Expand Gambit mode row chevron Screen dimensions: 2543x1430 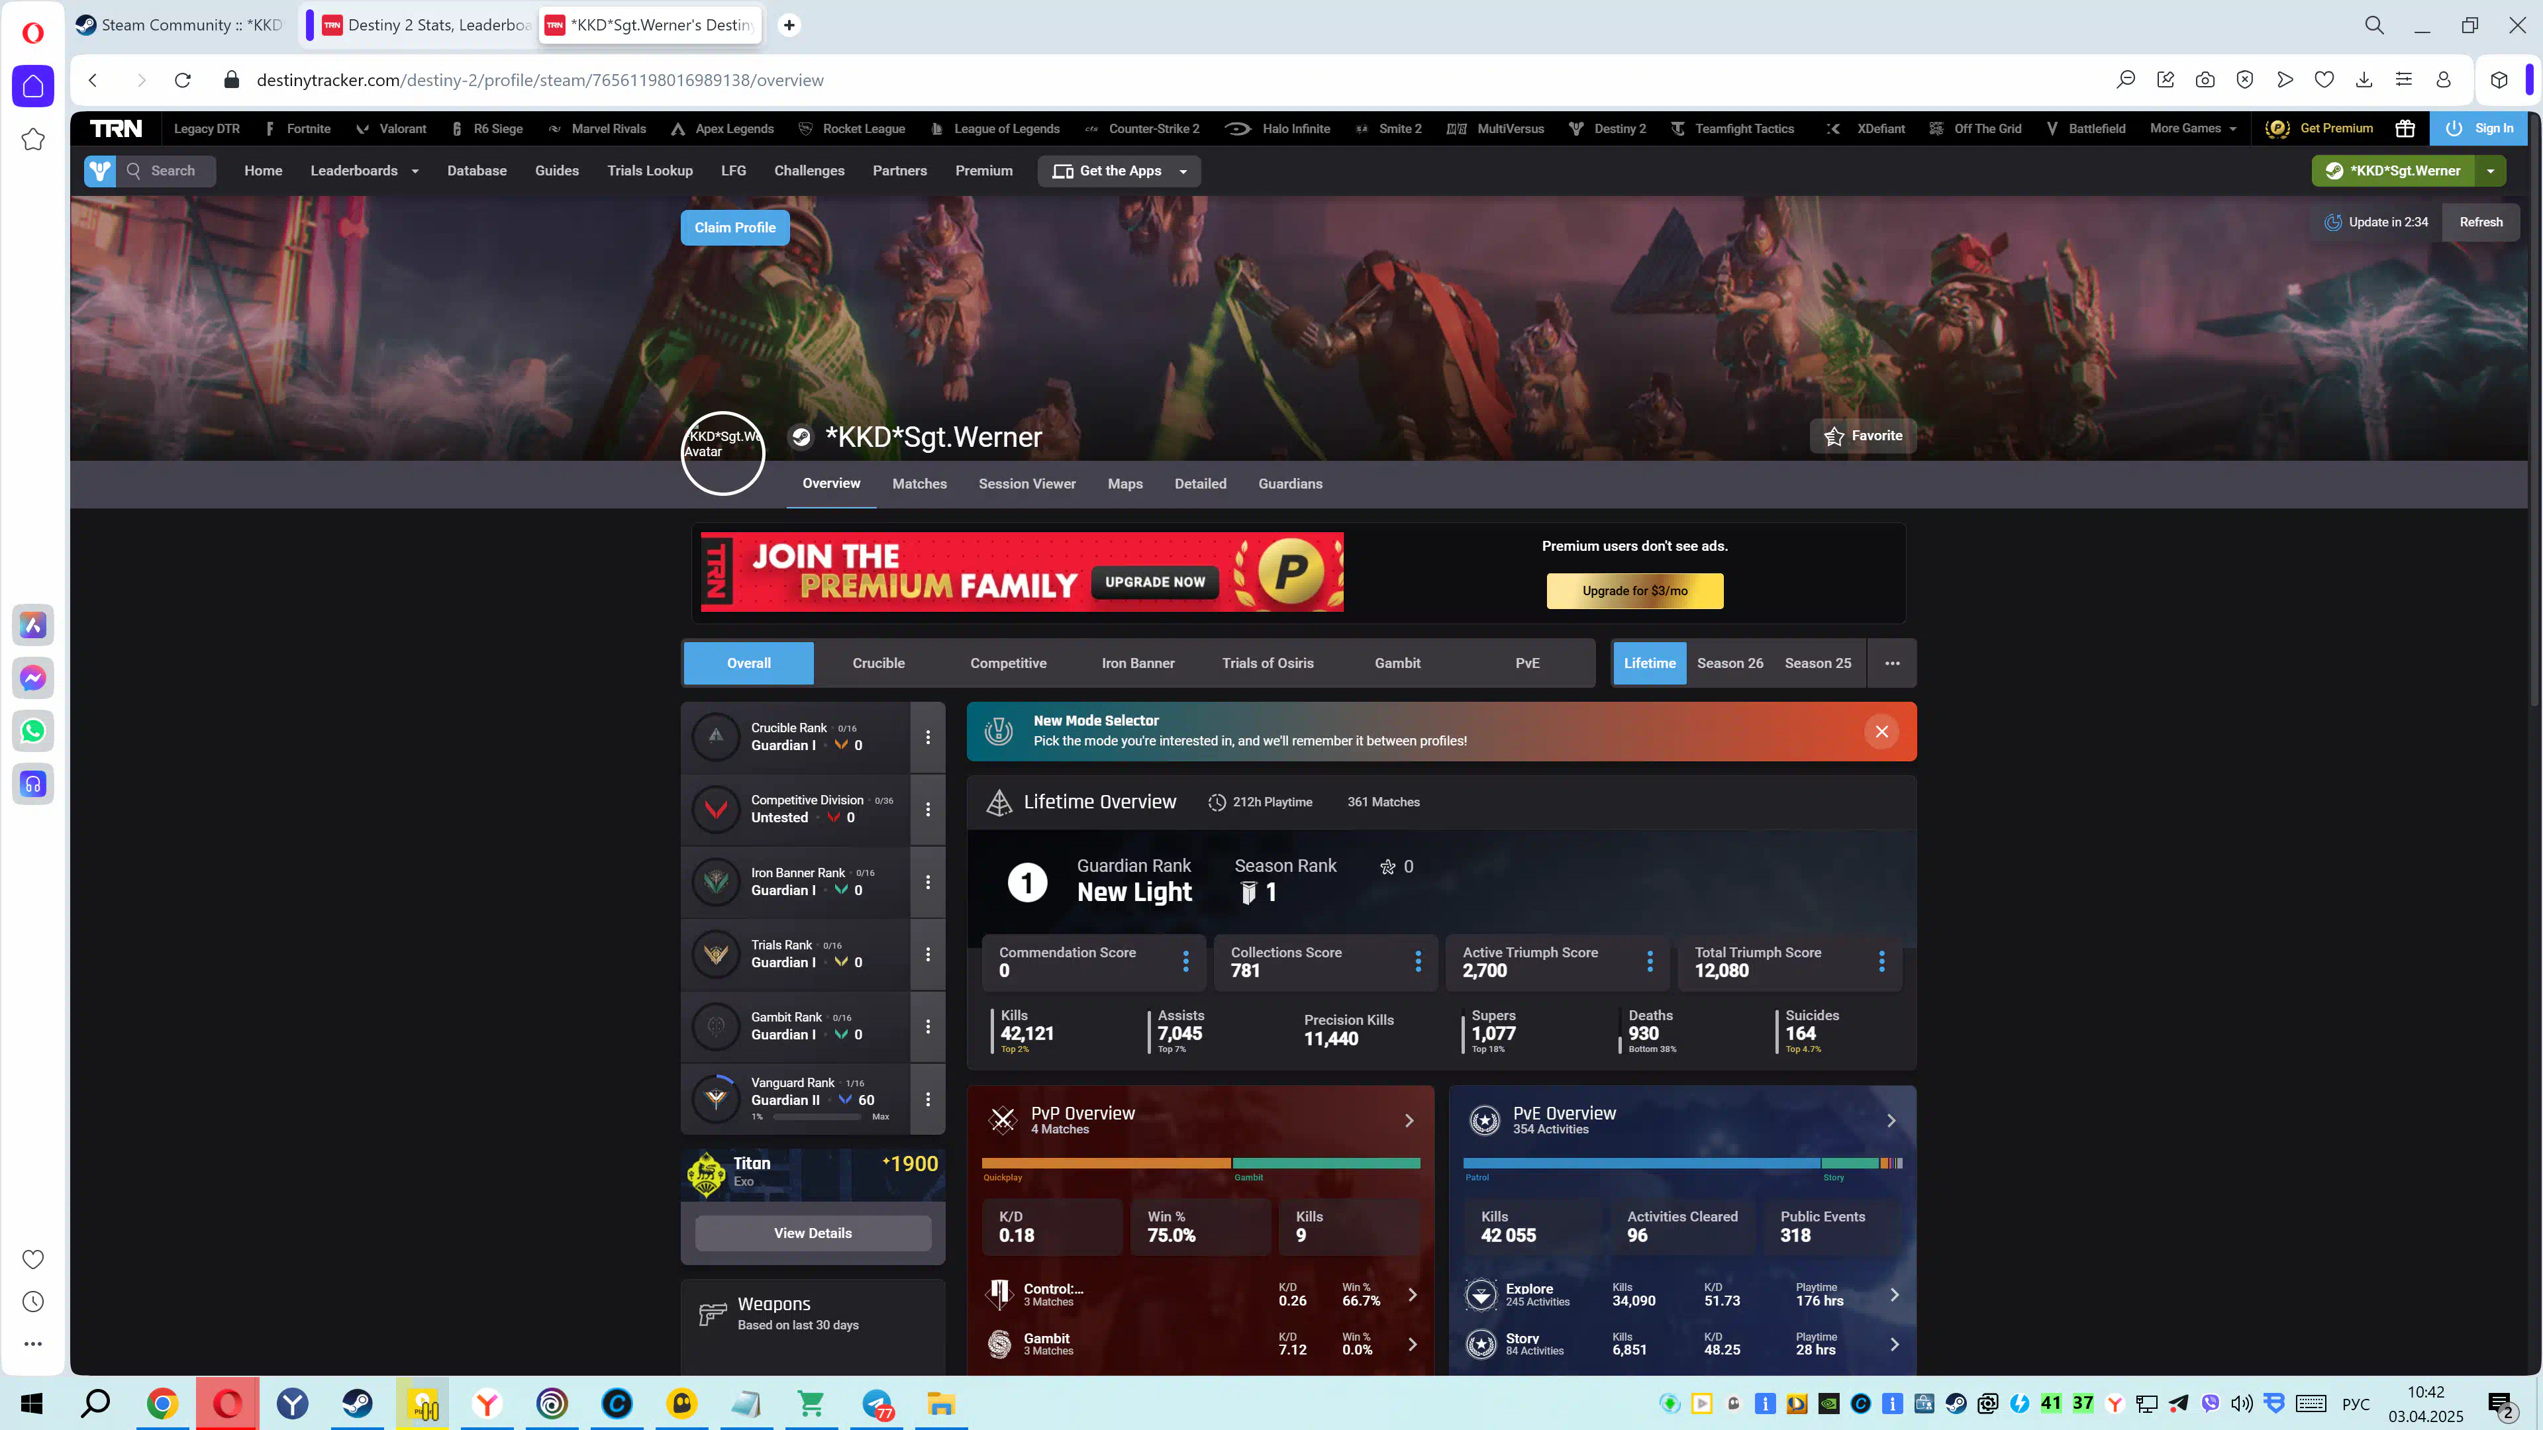pyautogui.click(x=1412, y=1344)
